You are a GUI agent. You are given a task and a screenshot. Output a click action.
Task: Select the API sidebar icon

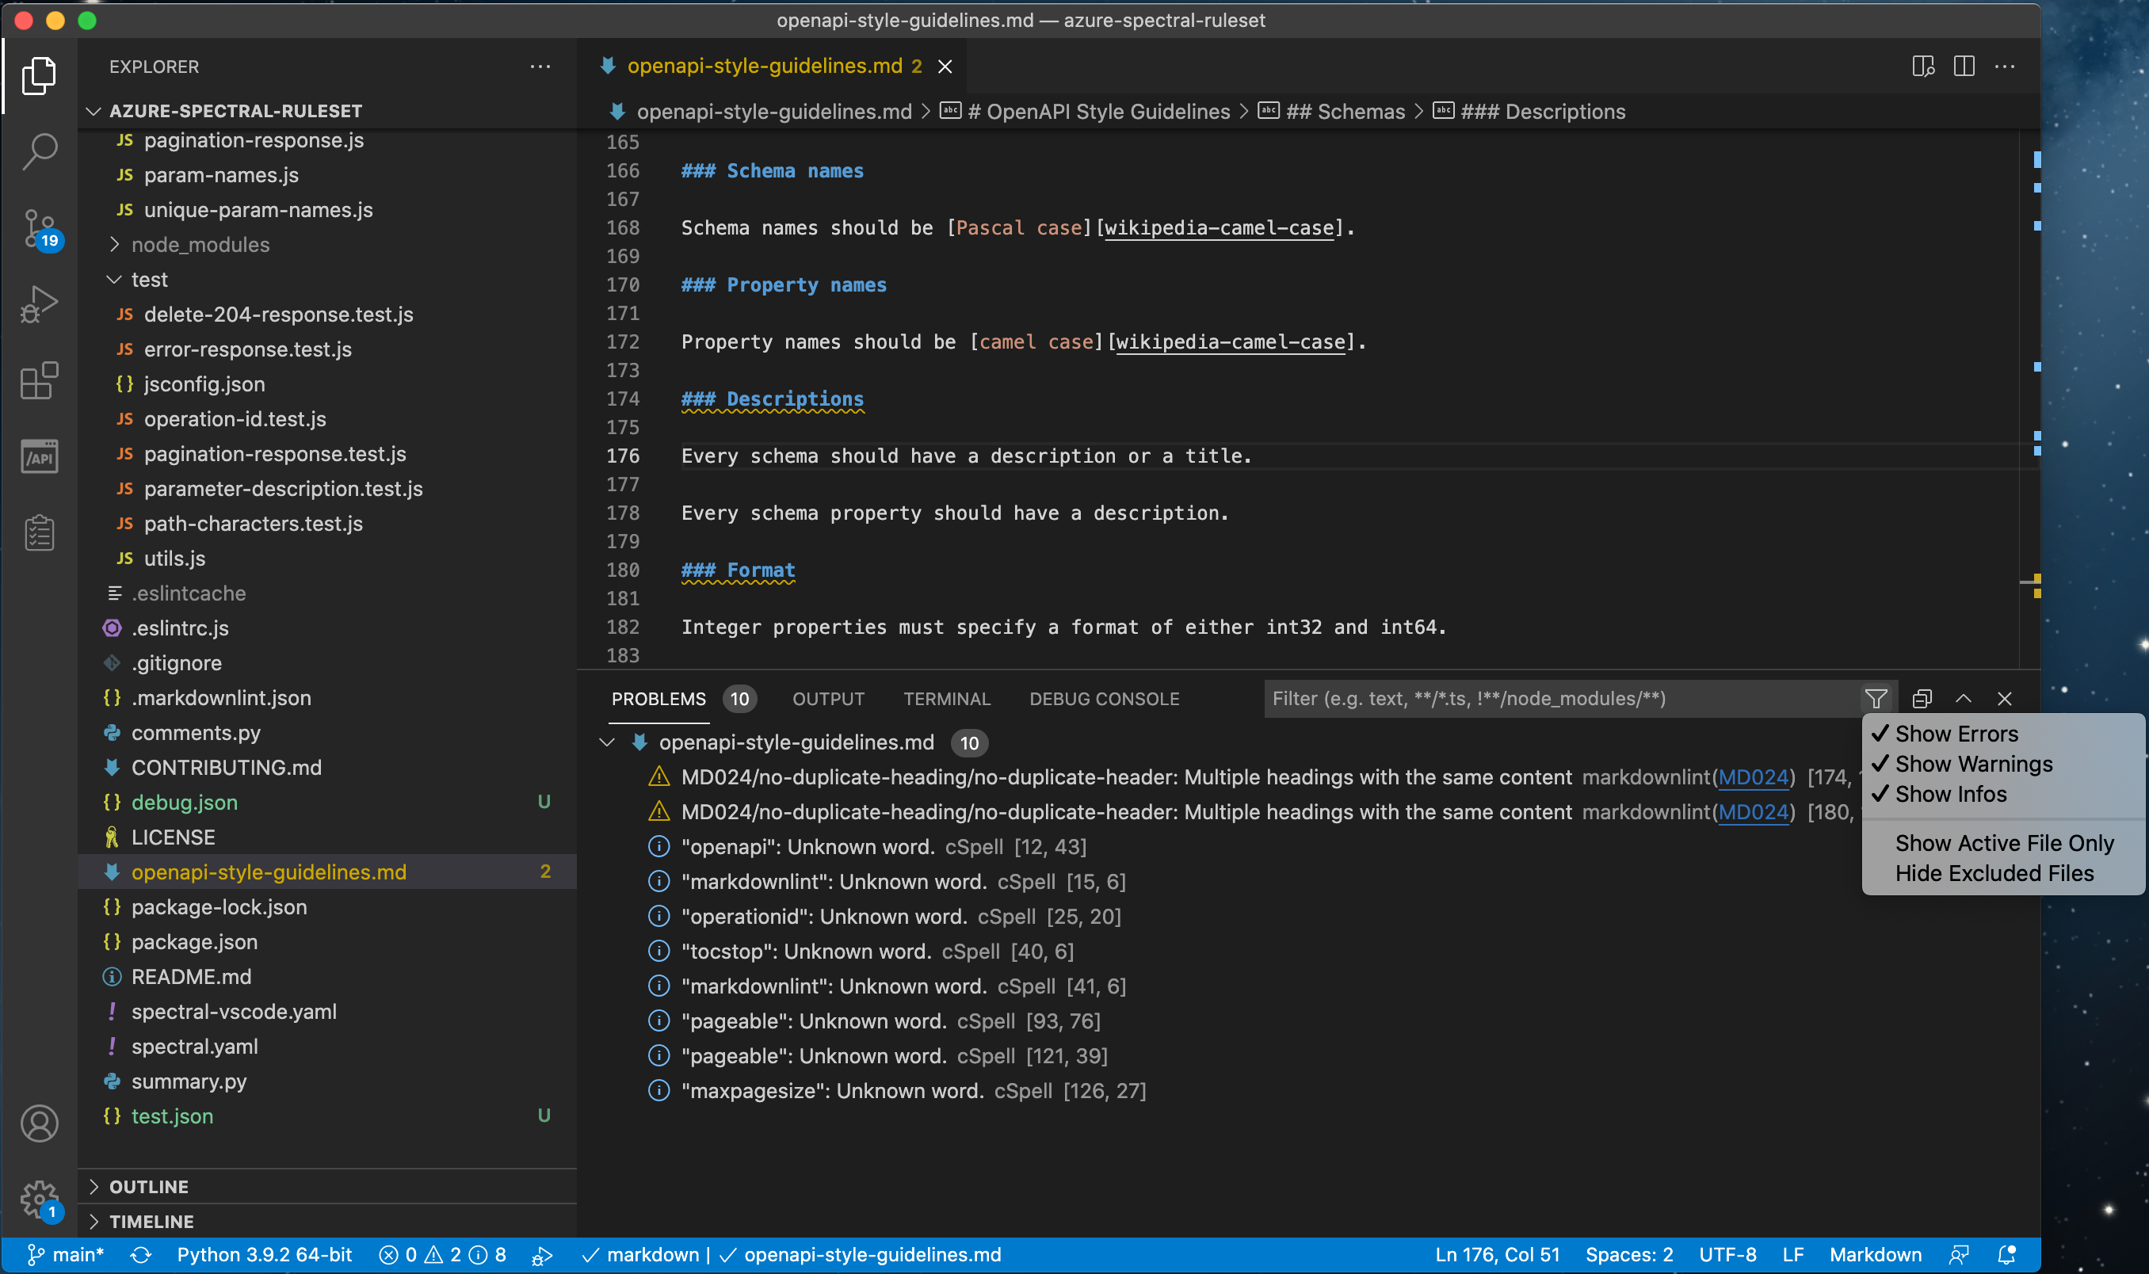point(39,456)
